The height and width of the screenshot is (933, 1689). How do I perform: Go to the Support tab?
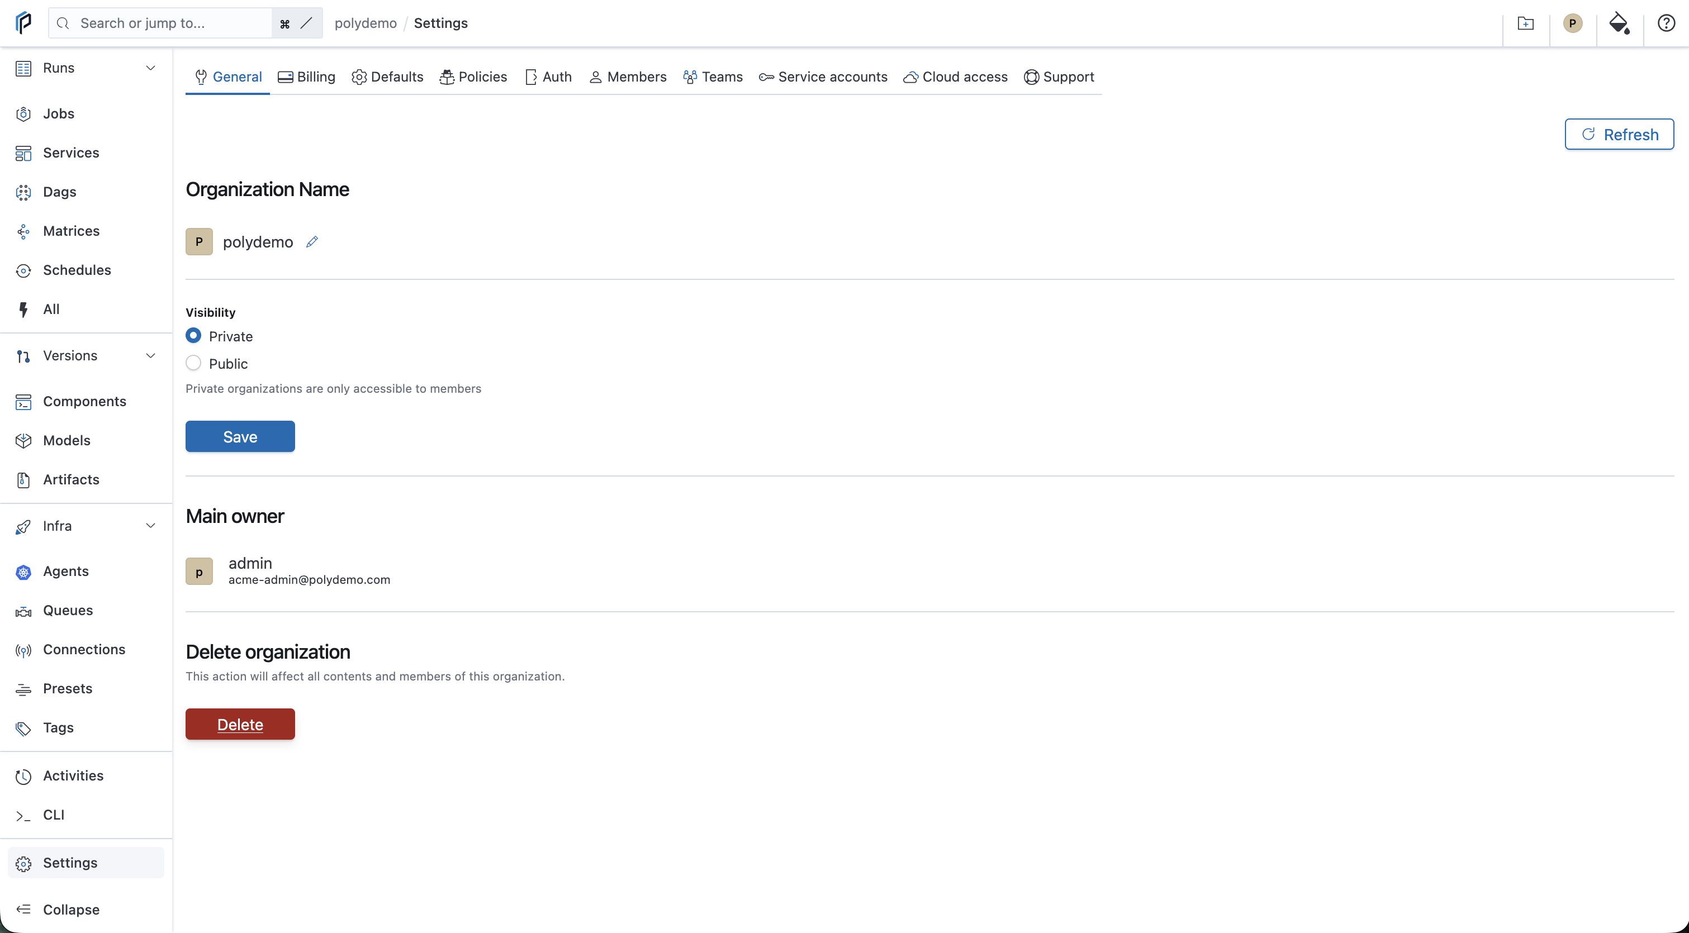coord(1059,77)
